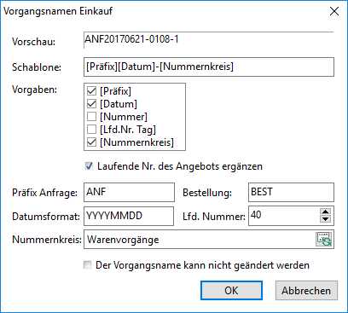Enable the [Lfd.Nr. Tag] checkbox

coord(91,130)
